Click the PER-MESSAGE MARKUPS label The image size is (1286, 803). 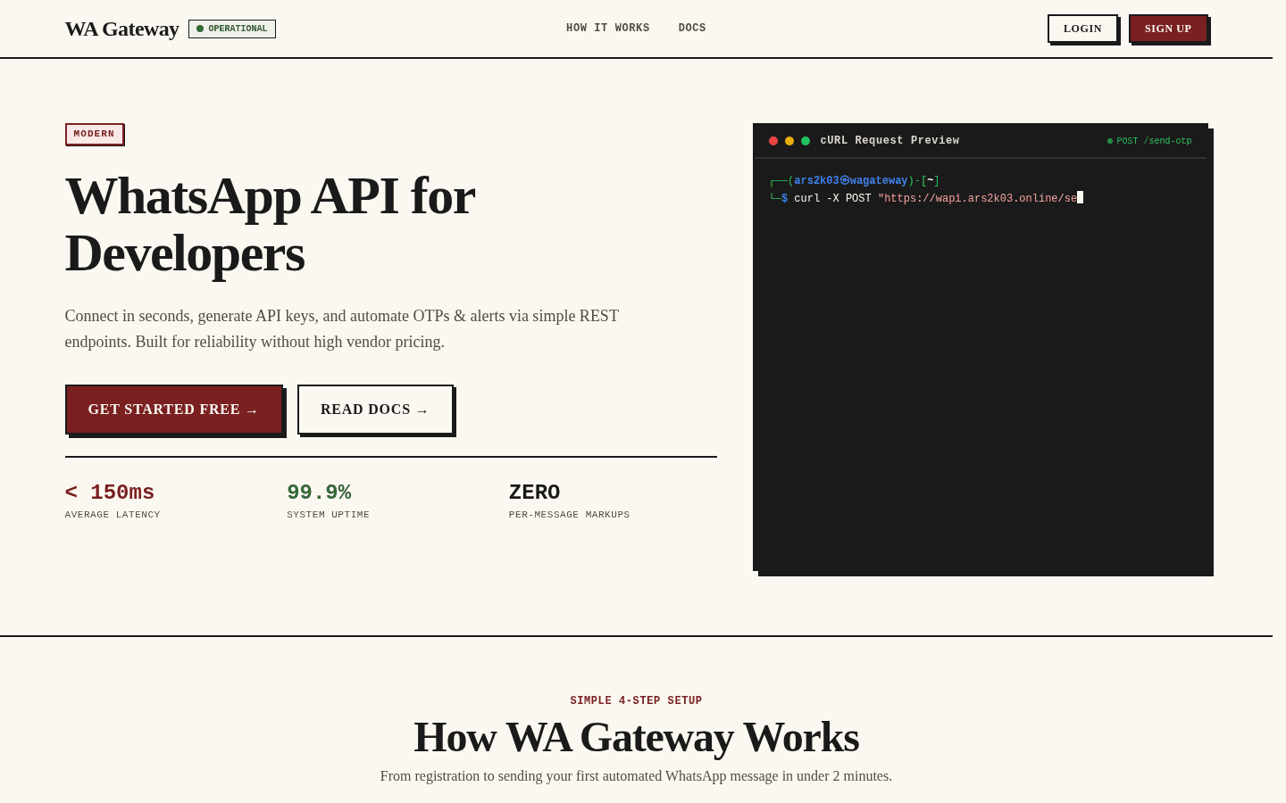570,515
